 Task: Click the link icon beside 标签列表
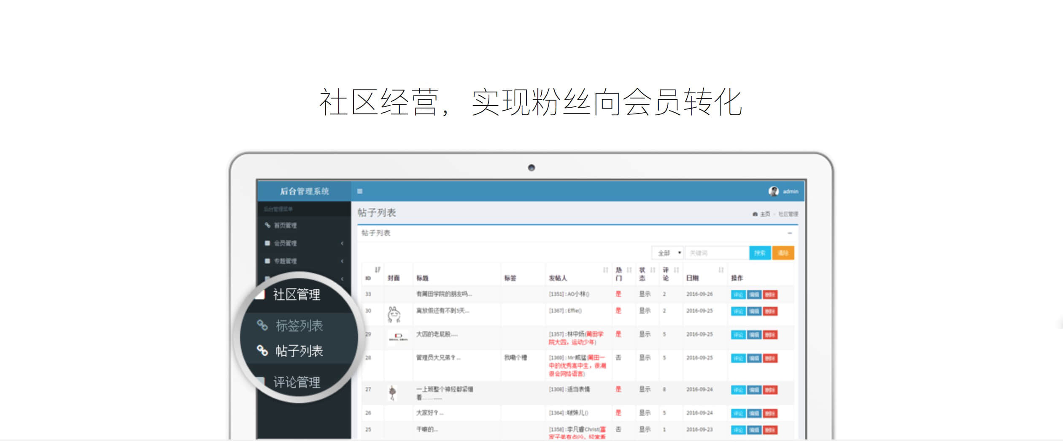click(262, 325)
